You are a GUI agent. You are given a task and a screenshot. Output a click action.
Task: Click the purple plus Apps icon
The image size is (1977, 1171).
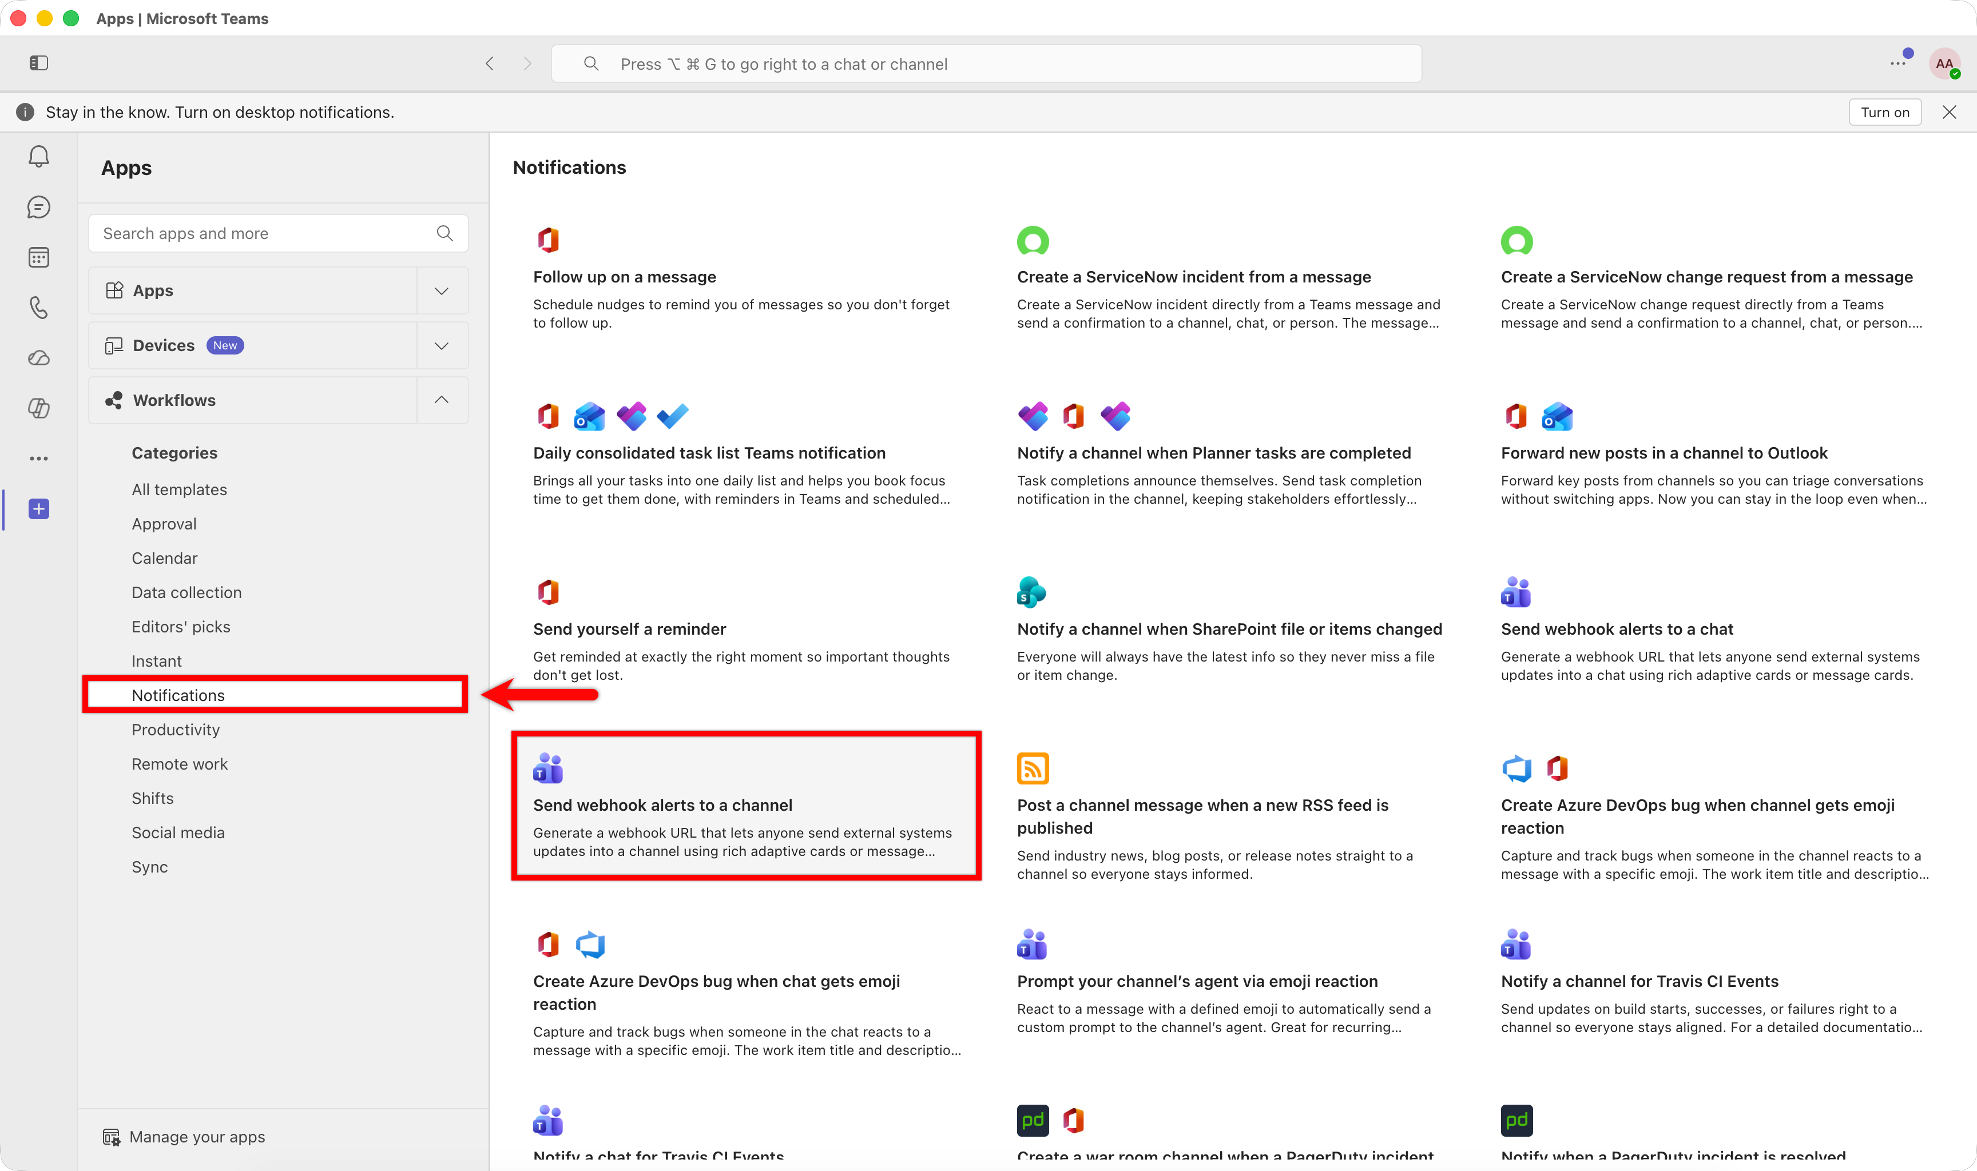click(39, 509)
